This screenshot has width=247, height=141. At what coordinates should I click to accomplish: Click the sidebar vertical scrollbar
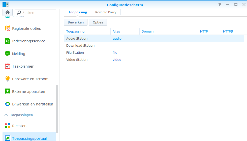click(57, 108)
